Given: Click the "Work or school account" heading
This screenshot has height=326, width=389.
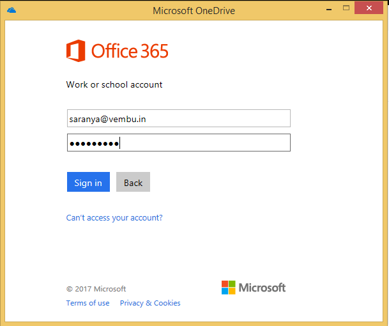Looking at the screenshot, I should coord(114,84).
